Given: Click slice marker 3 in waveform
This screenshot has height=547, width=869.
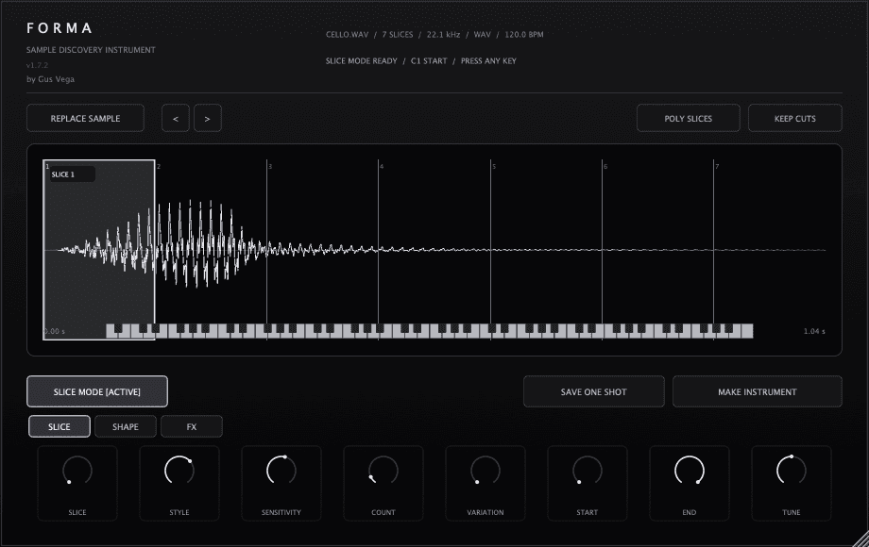Looking at the screenshot, I should (270, 167).
